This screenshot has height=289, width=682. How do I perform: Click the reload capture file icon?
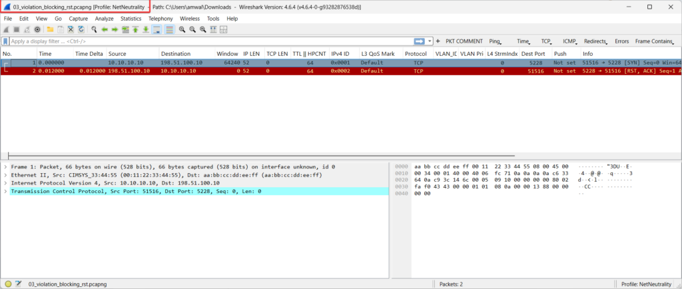[x=81, y=30]
